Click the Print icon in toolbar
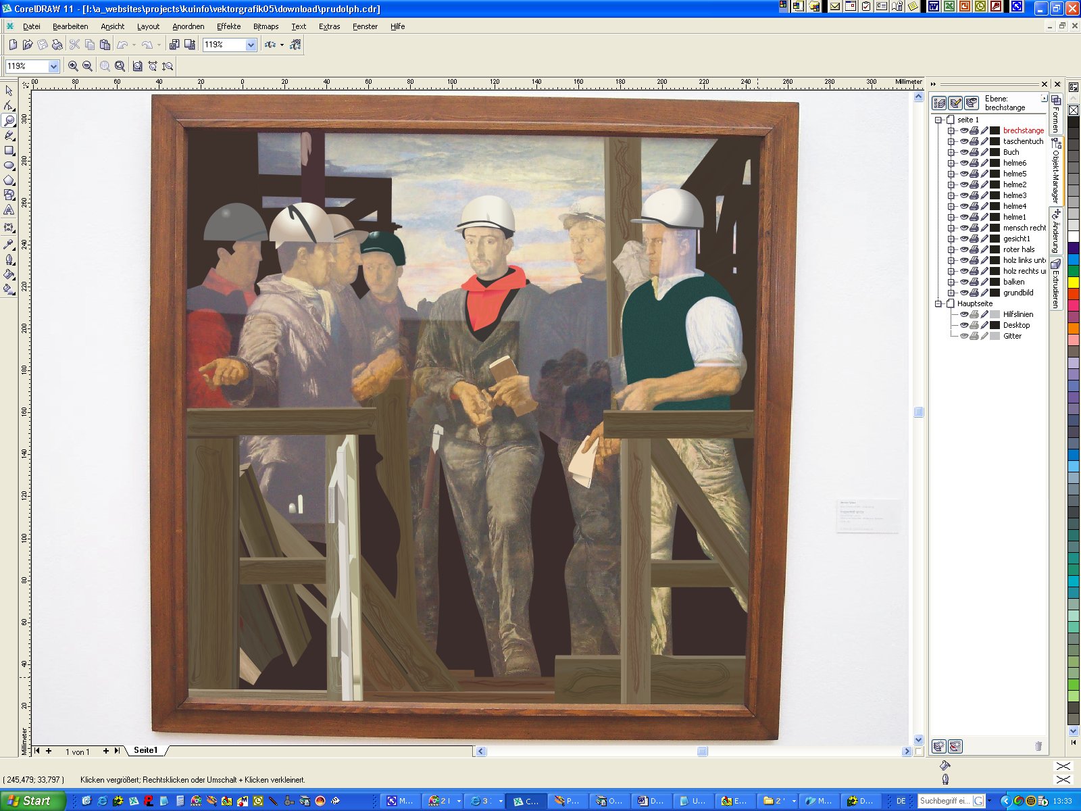The width and height of the screenshot is (1081, 811). point(57,45)
